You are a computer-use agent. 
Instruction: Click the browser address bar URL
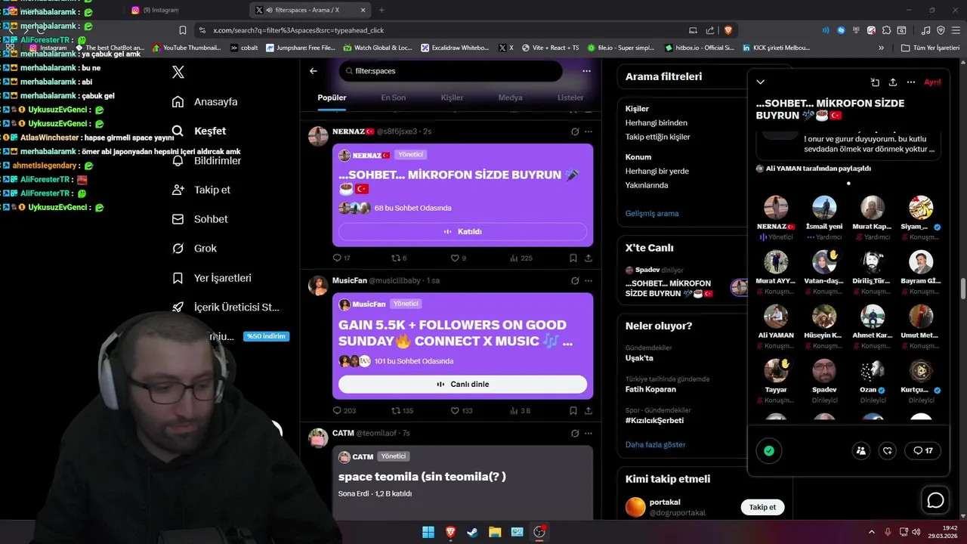pos(298,30)
